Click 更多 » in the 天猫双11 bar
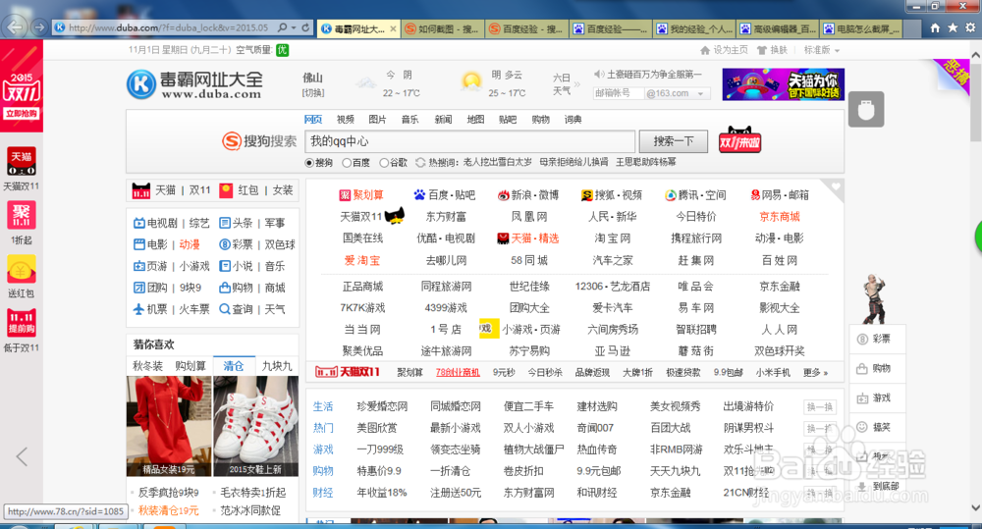982x529 pixels. (x=815, y=373)
